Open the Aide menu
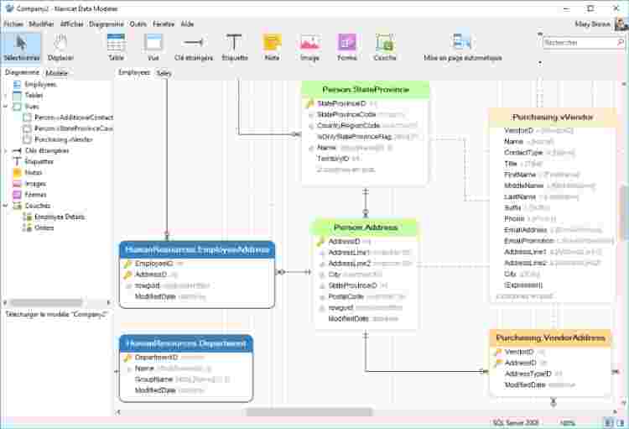 click(x=187, y=24)
